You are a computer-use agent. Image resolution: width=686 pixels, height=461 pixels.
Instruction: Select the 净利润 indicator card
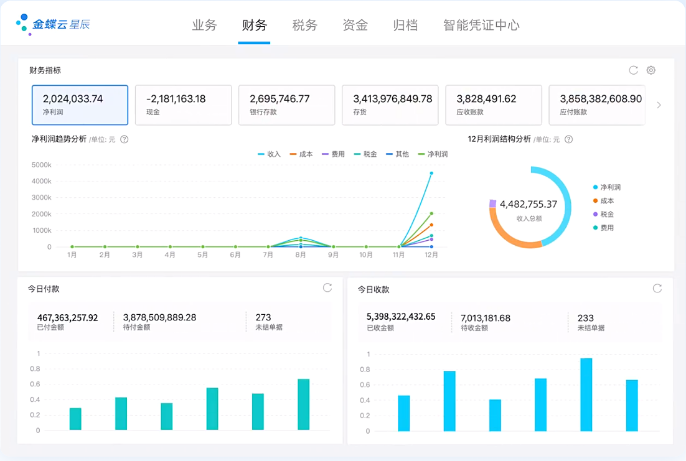pyautogui.click(x=80, y=105)
